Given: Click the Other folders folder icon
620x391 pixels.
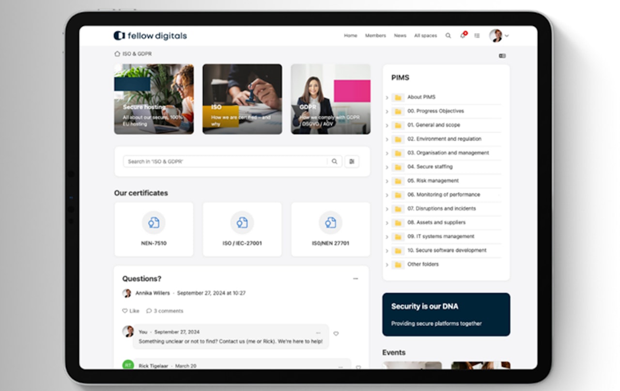Looking at the screenshot, I should [398, 265].
